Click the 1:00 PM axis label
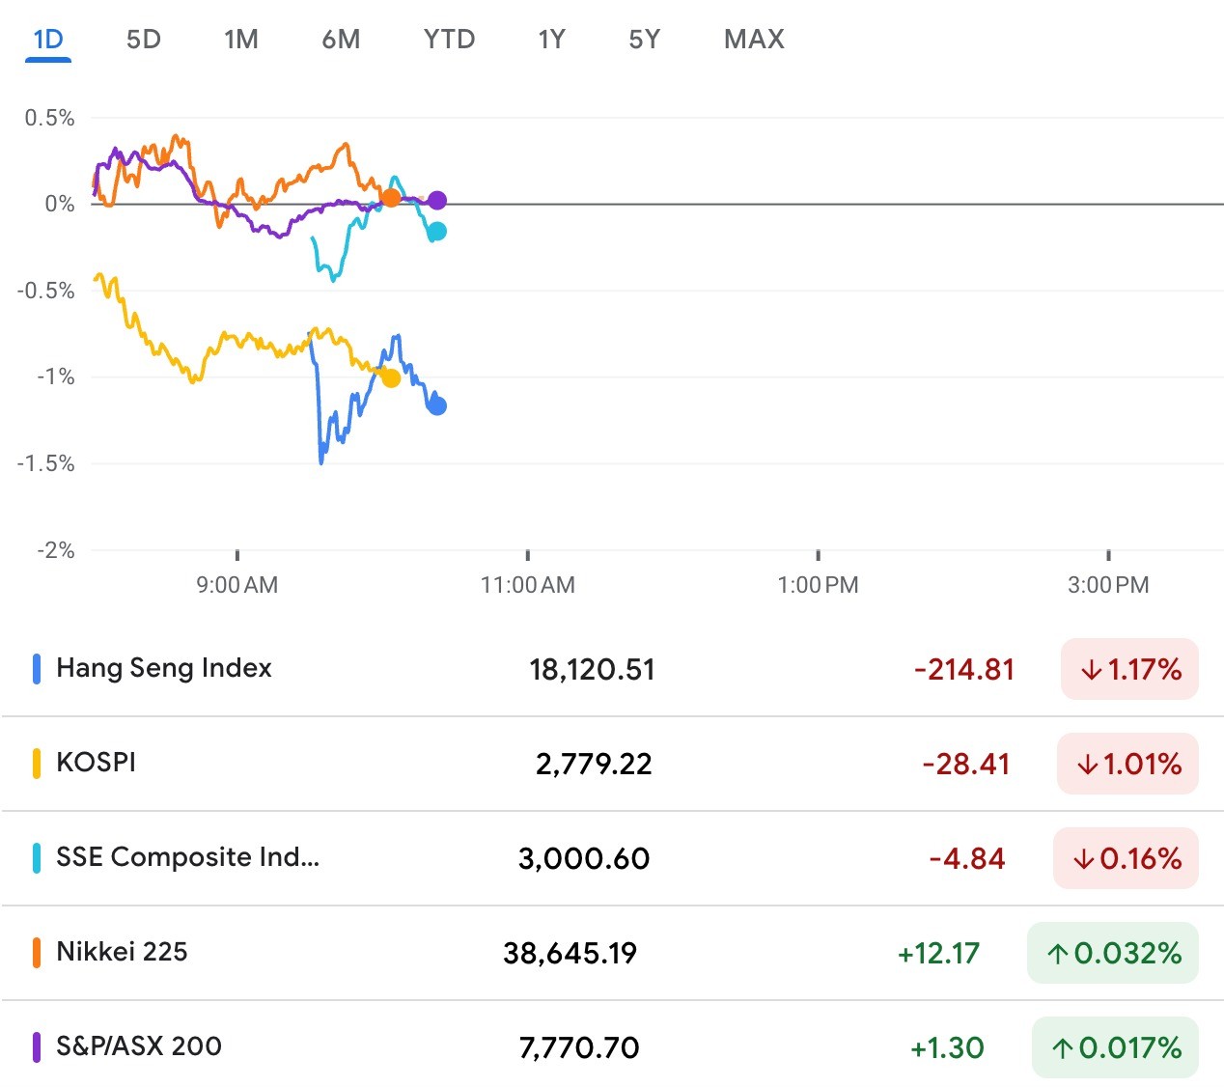Image resolution: width=1224 pixels, height=1087 pixels. tap(818, 585)
